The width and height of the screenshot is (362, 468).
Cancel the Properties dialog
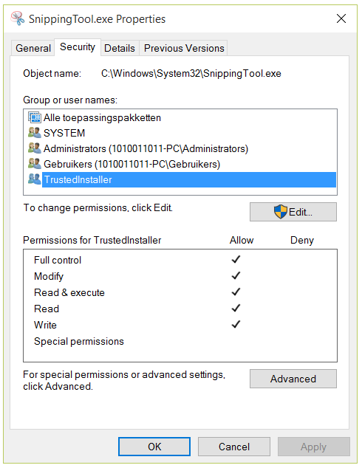pos(234,447)
